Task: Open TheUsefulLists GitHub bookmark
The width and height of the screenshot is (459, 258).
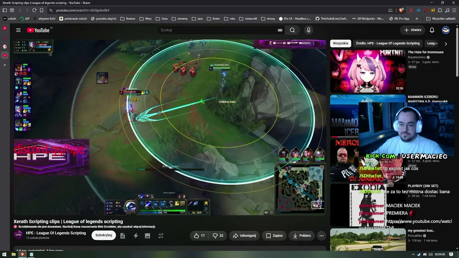Action: coord(332,19)
